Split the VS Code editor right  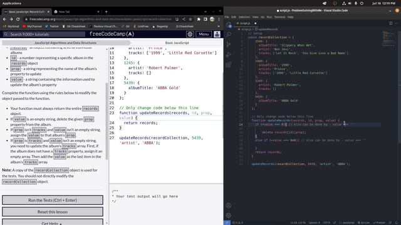coord(391,23)
